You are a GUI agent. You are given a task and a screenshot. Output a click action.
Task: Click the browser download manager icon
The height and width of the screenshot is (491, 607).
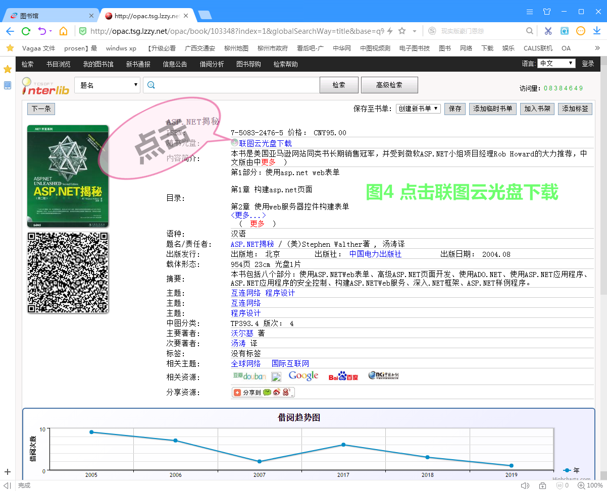(596, 31)
